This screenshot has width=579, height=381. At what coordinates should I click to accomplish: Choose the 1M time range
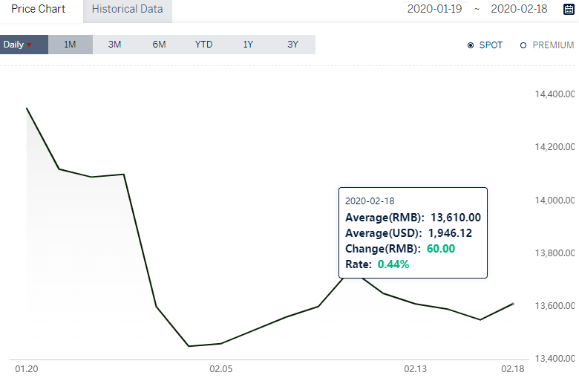[x=71, y=45]
